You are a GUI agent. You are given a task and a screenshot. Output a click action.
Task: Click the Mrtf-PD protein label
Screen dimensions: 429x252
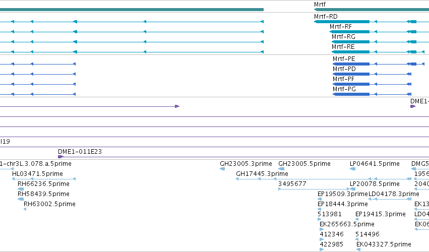coord(344,69)
